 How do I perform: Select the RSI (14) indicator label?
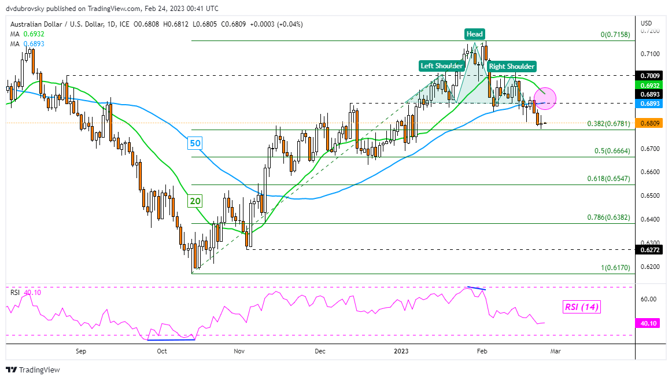click(x=582, y=307)
